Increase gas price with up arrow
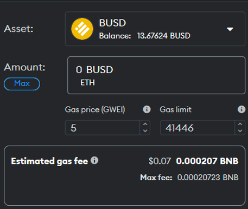This screenshot has height=209, width=248. click(145, 124)
